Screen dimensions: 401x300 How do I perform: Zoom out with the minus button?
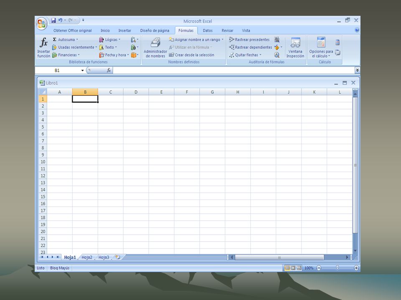pos(319,268)
